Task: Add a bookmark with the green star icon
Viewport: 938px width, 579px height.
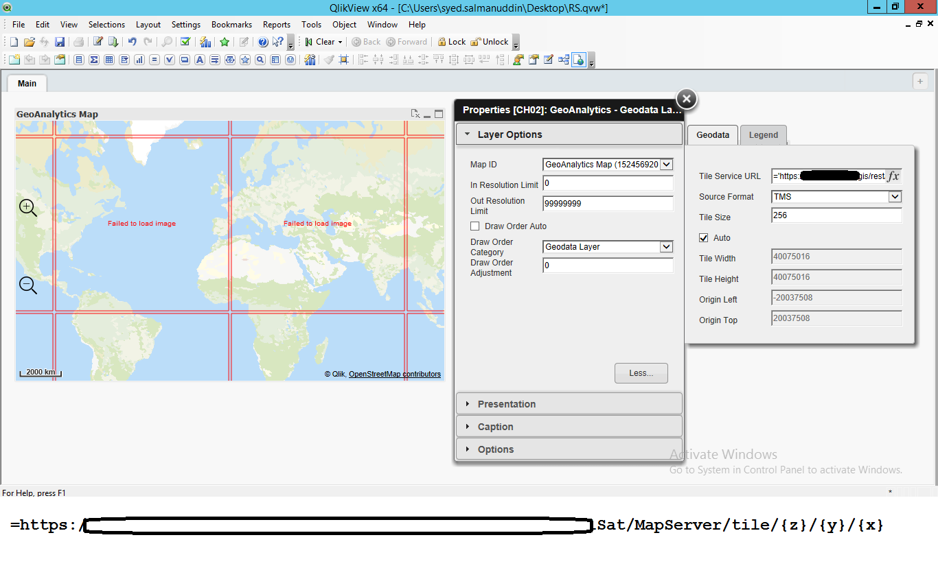Action: (x=225, y=42)
